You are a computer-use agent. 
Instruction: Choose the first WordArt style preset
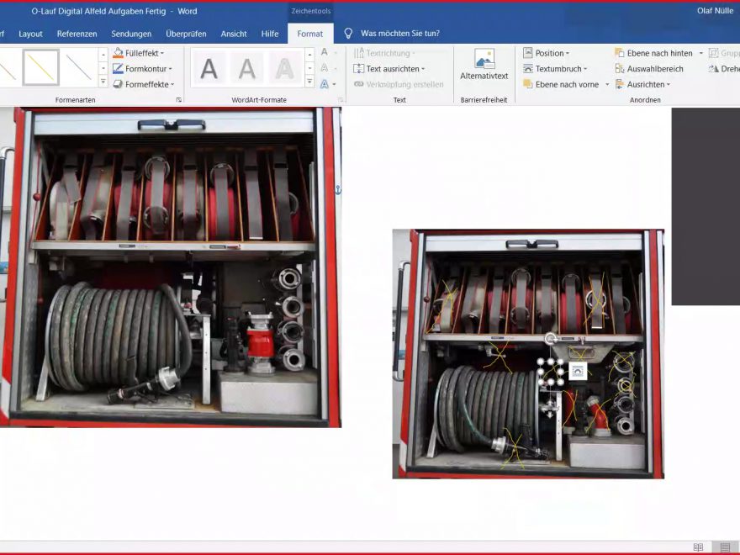209,68
